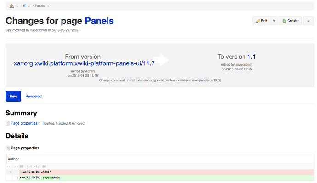Expand dropdown arrow next to IT breadcrumb
Screen dimensions: 317x183
pos(29,6)
